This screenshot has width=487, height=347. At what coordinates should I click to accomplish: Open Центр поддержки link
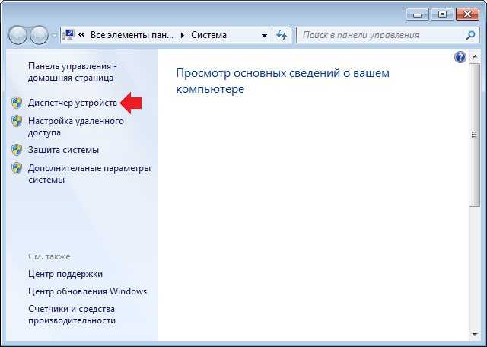point(65,274)
